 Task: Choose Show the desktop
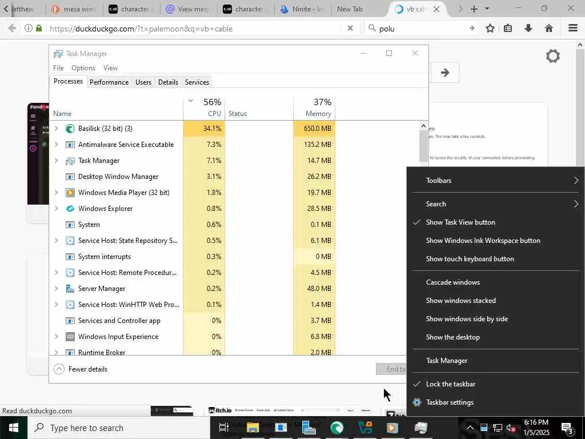[496, 337]
